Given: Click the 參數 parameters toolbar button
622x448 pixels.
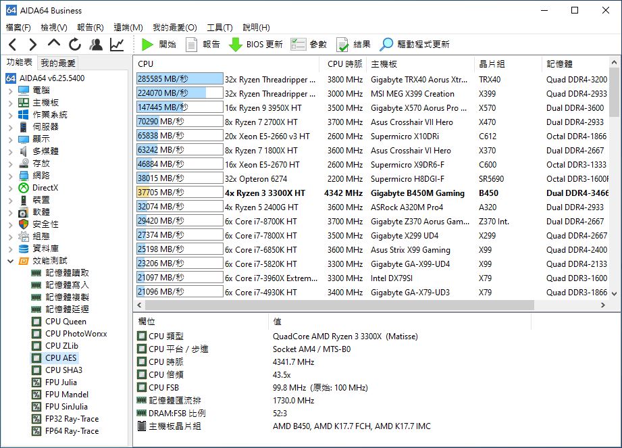Looking at the screenshot, I should (x=309, y=45).
